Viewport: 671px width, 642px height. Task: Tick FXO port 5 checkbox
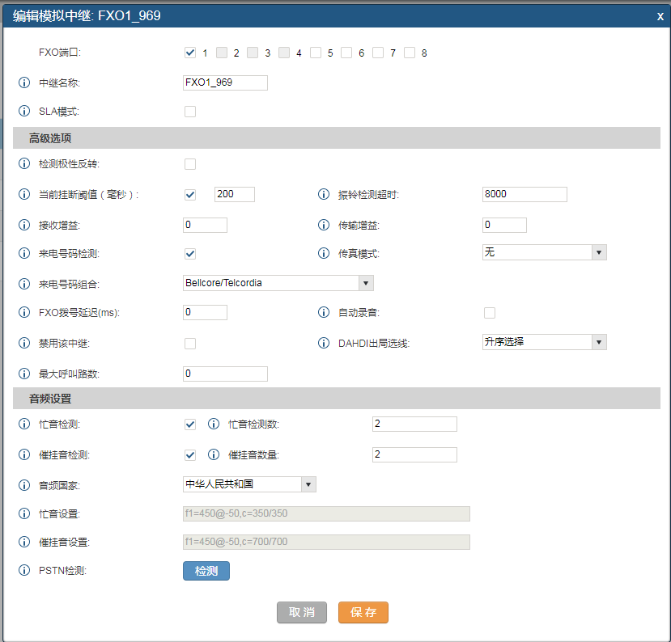pos(316,53)
